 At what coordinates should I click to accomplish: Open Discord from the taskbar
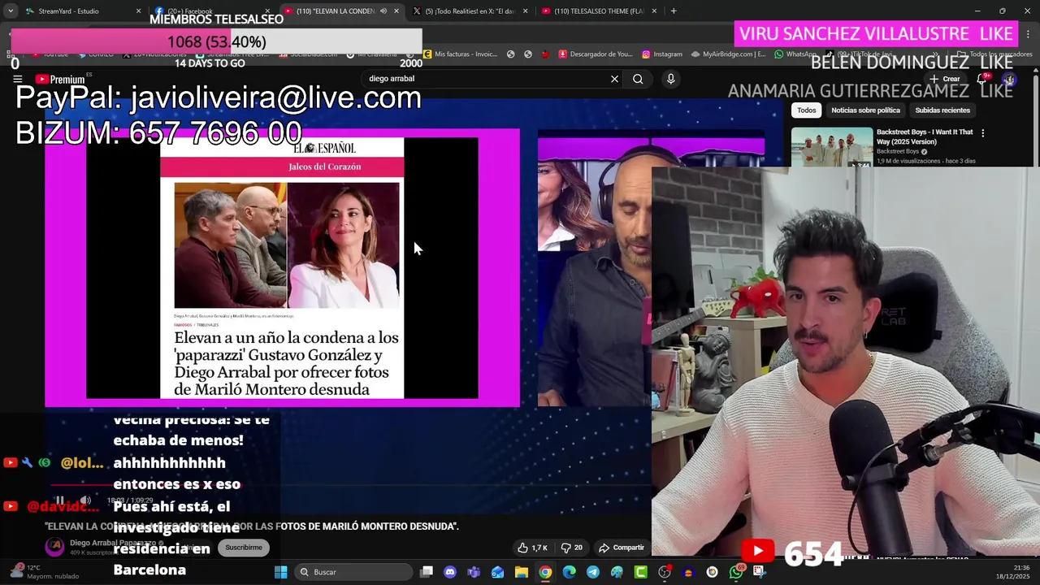(450, 572)
